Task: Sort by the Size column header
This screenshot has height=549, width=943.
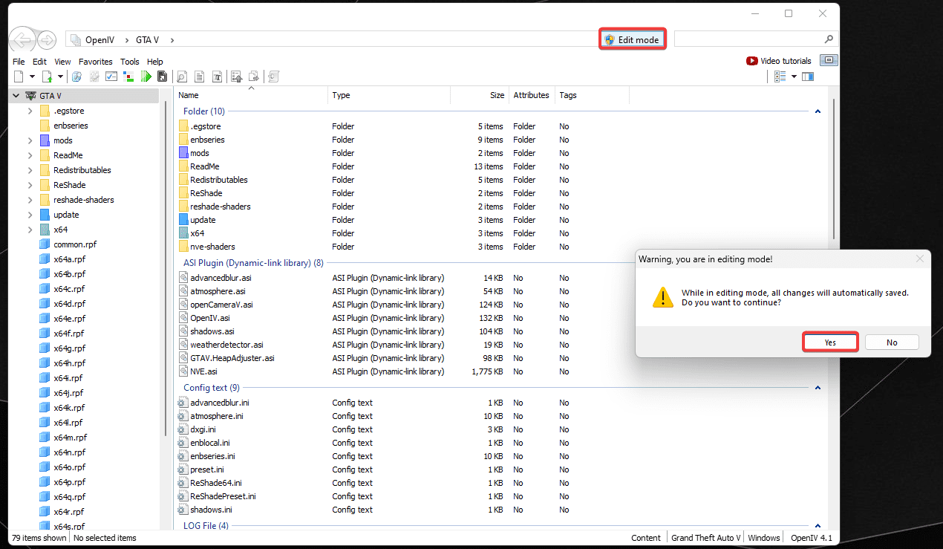Action: click(497, 95)
